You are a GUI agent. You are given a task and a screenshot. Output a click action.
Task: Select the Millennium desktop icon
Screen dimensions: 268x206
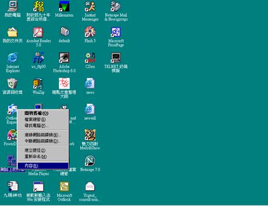tap(64, 6)
